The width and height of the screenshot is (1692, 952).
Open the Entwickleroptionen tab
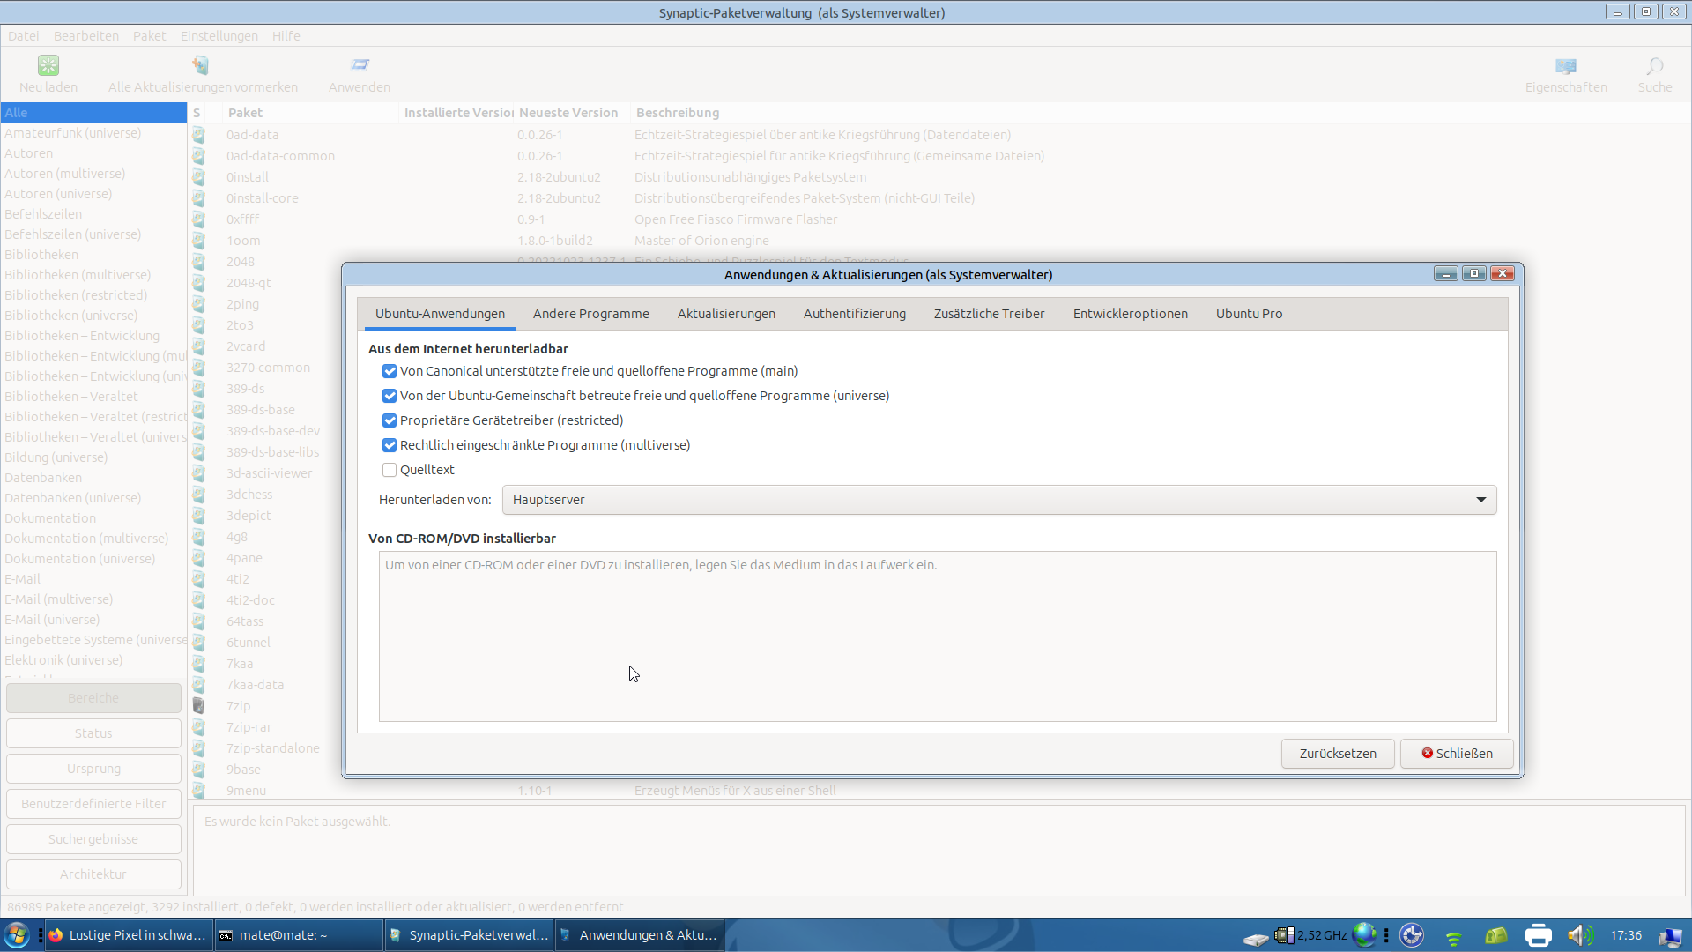pyautogui.click(x=1130, y=314)
